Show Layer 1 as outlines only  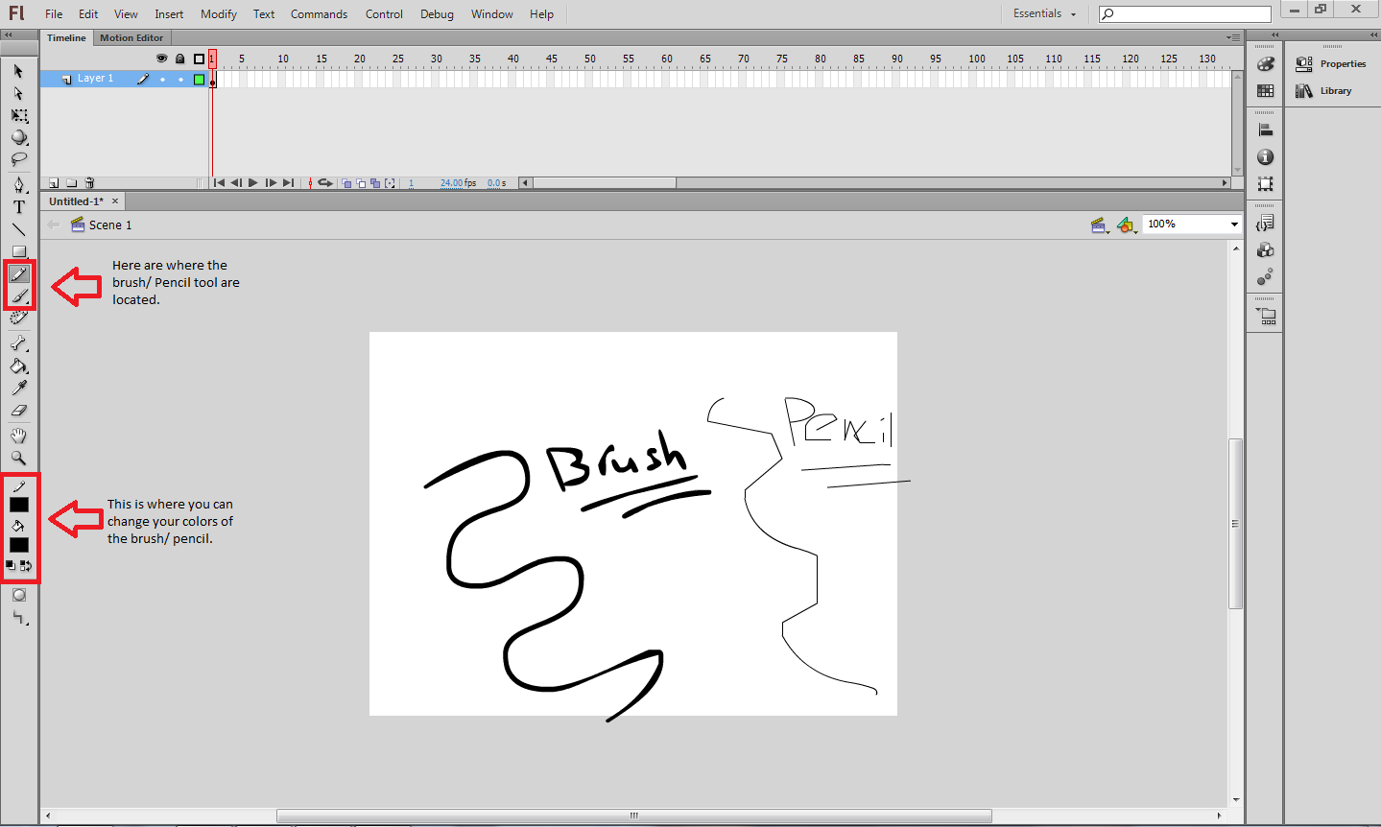198,78
